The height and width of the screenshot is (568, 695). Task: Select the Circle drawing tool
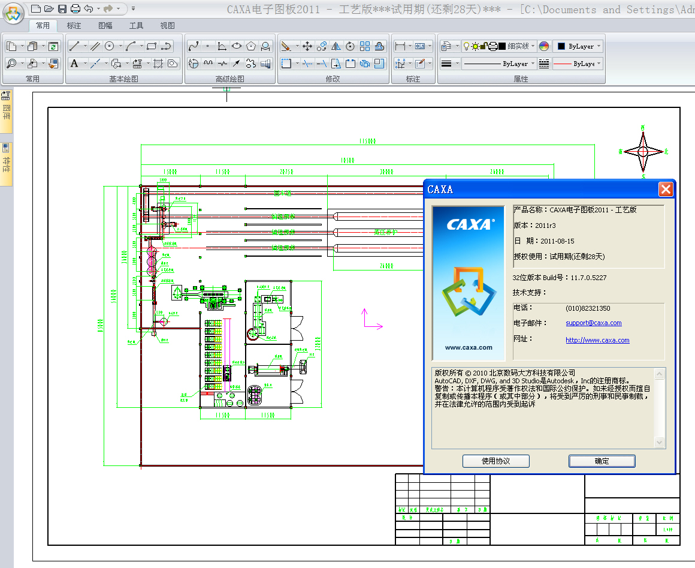pyautogui.click(x=110, y=46)
